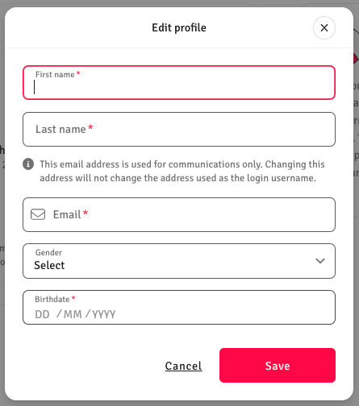Screen dimensions: 359x406
Task: Click into the Last name field
Action: (179, 129)
